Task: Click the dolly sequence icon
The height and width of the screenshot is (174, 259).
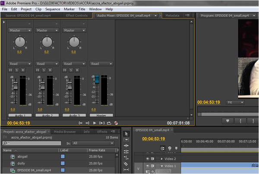Action: point(13,164)
